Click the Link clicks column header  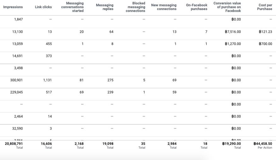point(43,7)
